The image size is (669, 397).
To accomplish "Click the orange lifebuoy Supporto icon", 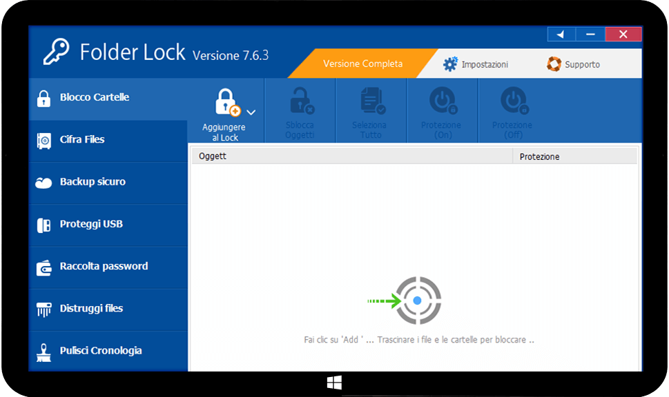I will coord(554,64).
